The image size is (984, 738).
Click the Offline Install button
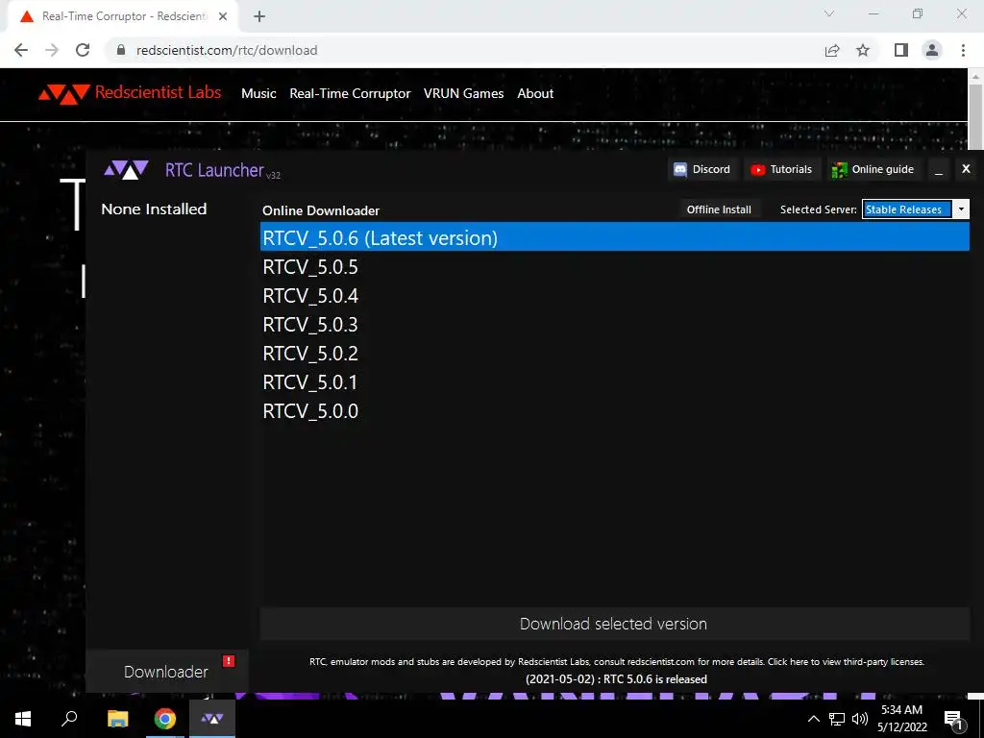pyautogui.click(x=719, y=209)
